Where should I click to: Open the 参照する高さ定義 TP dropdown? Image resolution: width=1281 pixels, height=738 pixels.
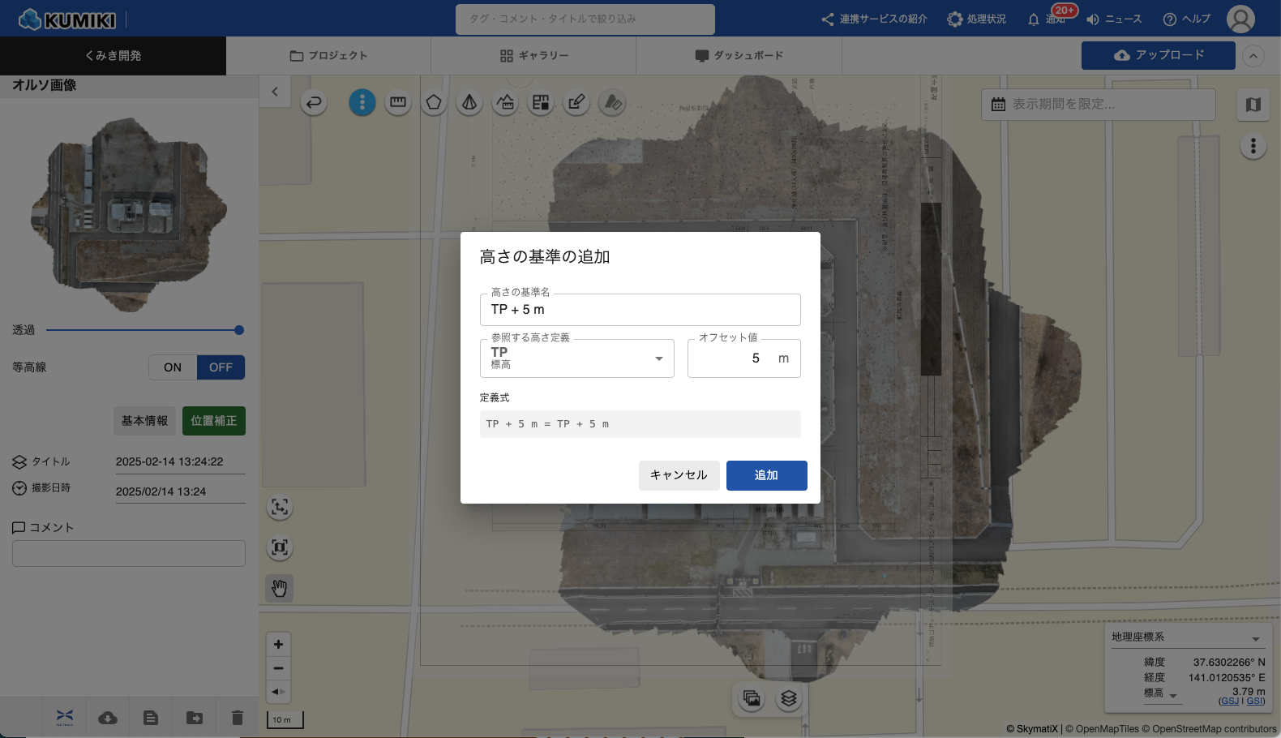(x=576, y=358)
